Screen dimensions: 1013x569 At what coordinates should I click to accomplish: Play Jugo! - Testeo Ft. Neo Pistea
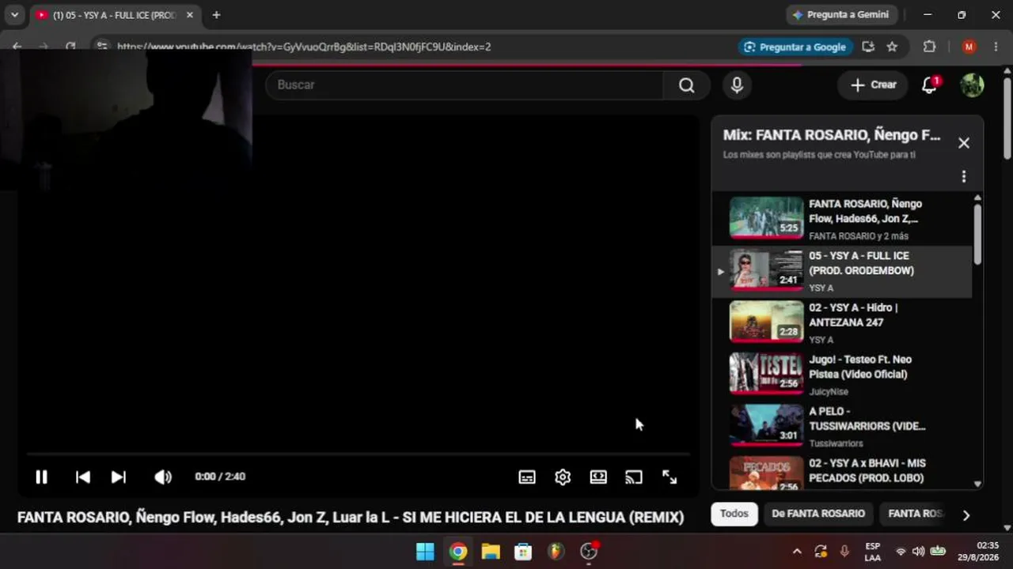842,375
